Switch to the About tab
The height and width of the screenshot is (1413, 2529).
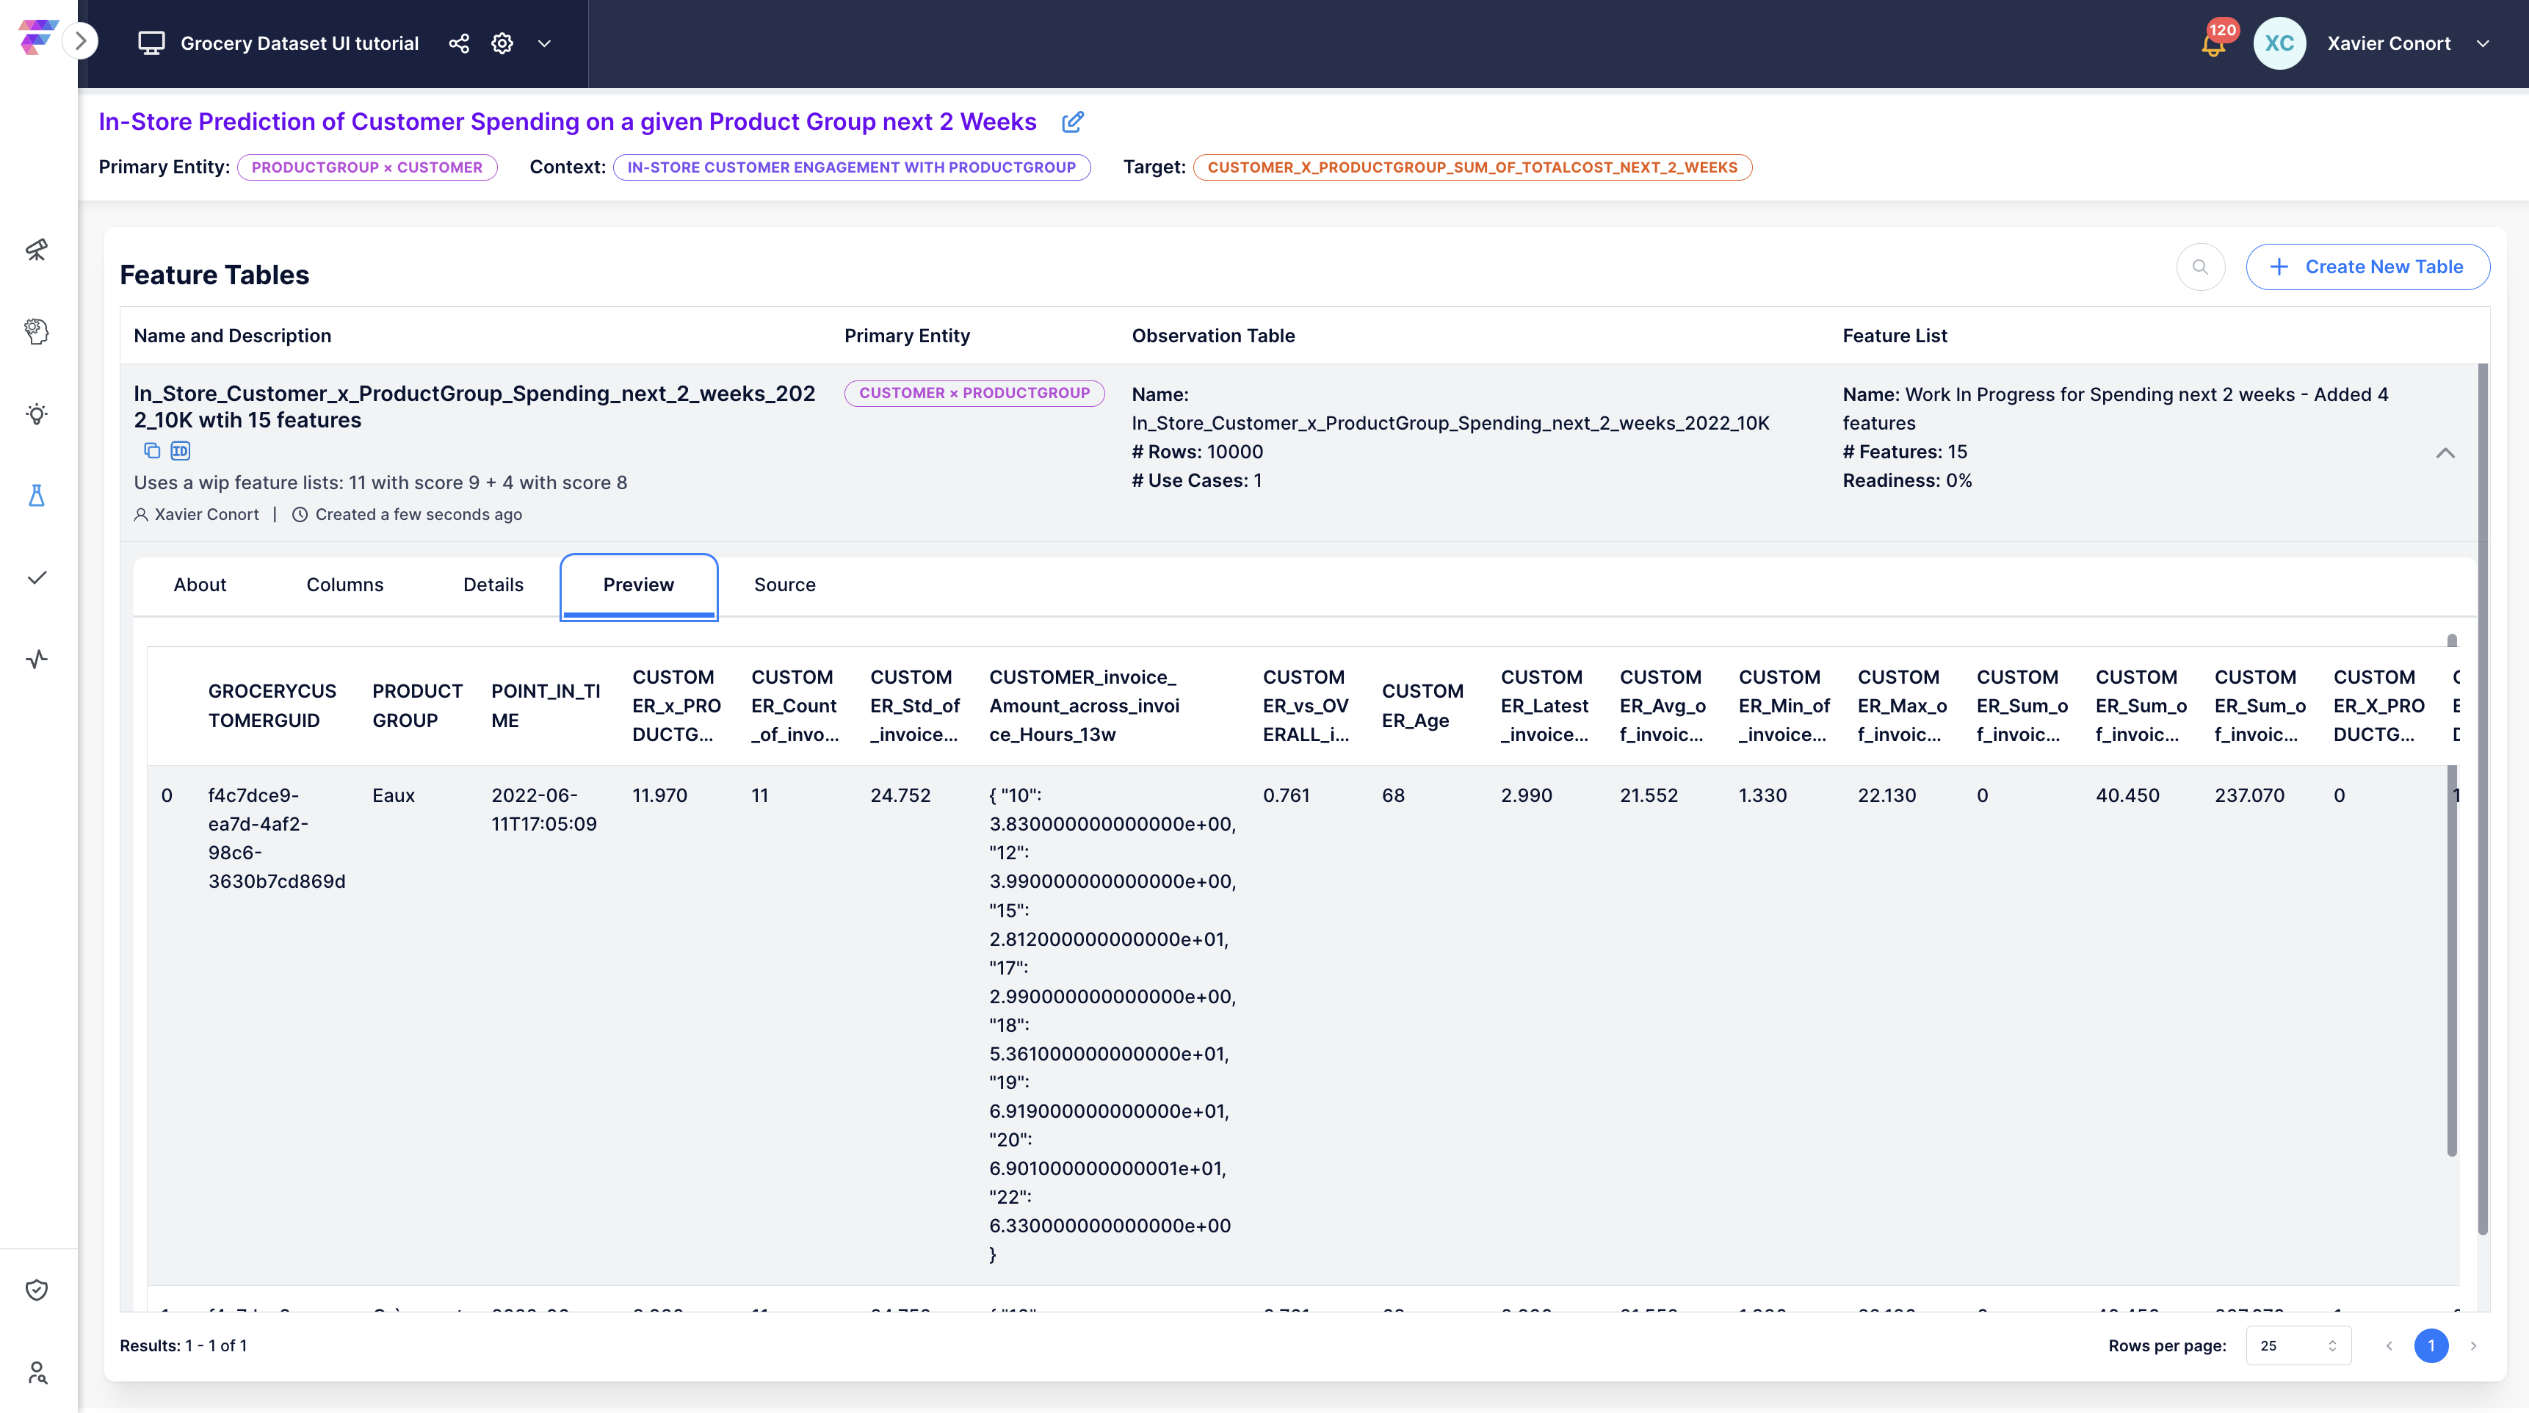pyautogui.click(x=199, y=585)
